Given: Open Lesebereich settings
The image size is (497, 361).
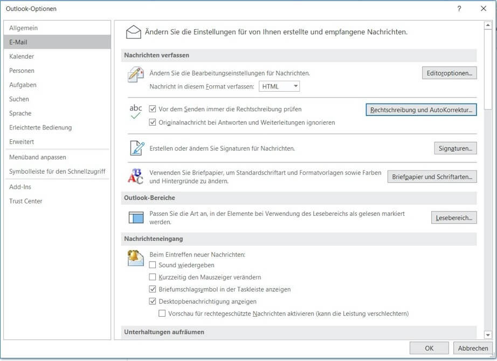Looking at the screenshot, I should coord(454,218).
